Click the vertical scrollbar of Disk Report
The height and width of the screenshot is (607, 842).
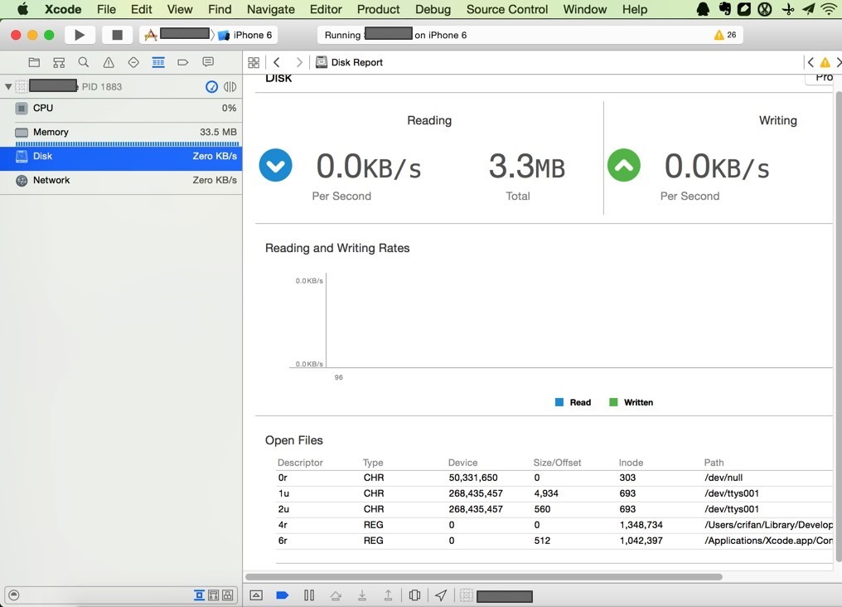(x=838, y=328)
